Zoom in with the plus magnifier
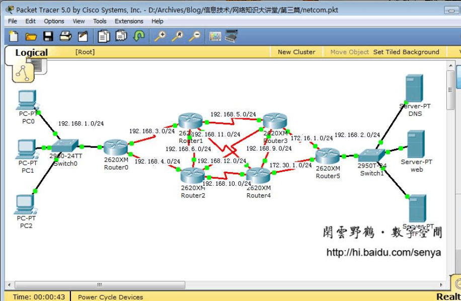This screenshot has width=461, height=301. point(160,36)
